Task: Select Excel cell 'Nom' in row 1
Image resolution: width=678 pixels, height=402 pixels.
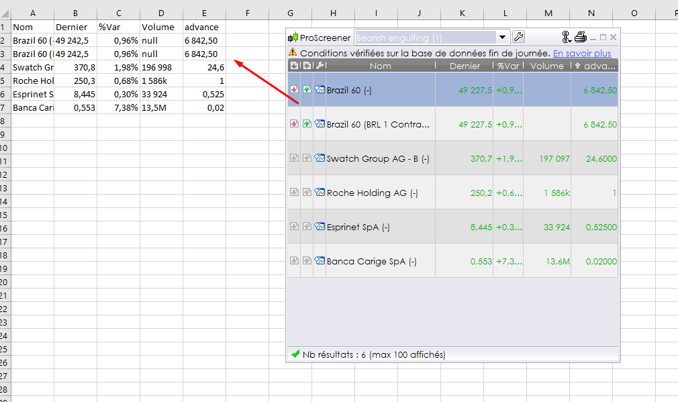Action: click(32, 27)
